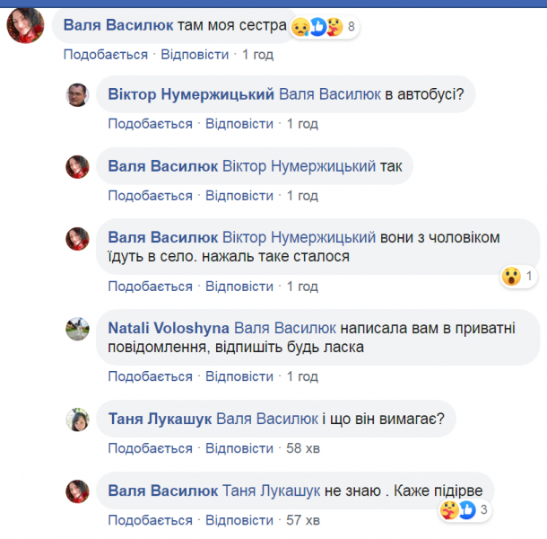Click Віктор Нумержицький mention in 'так' reply
Image resolution: width=547 pixels, height=539 pixels.
pyautogui.click(x=299, y=165)
